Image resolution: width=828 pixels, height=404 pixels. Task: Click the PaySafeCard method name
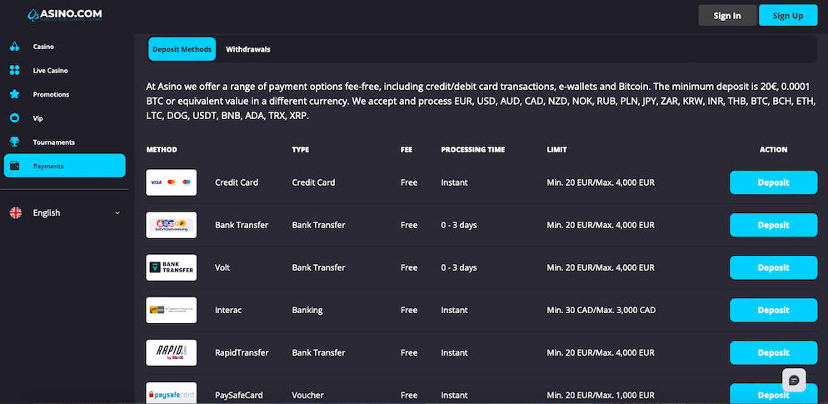coord(239,395)
